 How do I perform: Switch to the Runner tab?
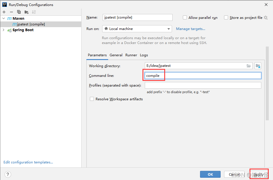point(131,55)
